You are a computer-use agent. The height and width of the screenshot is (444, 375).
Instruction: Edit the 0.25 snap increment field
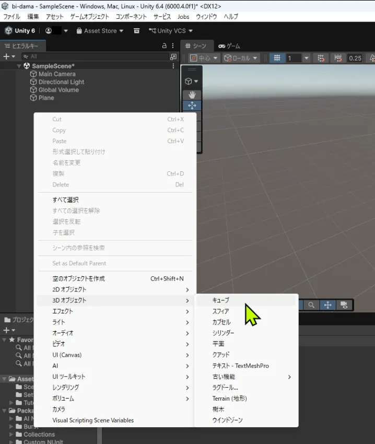point(355,58)
